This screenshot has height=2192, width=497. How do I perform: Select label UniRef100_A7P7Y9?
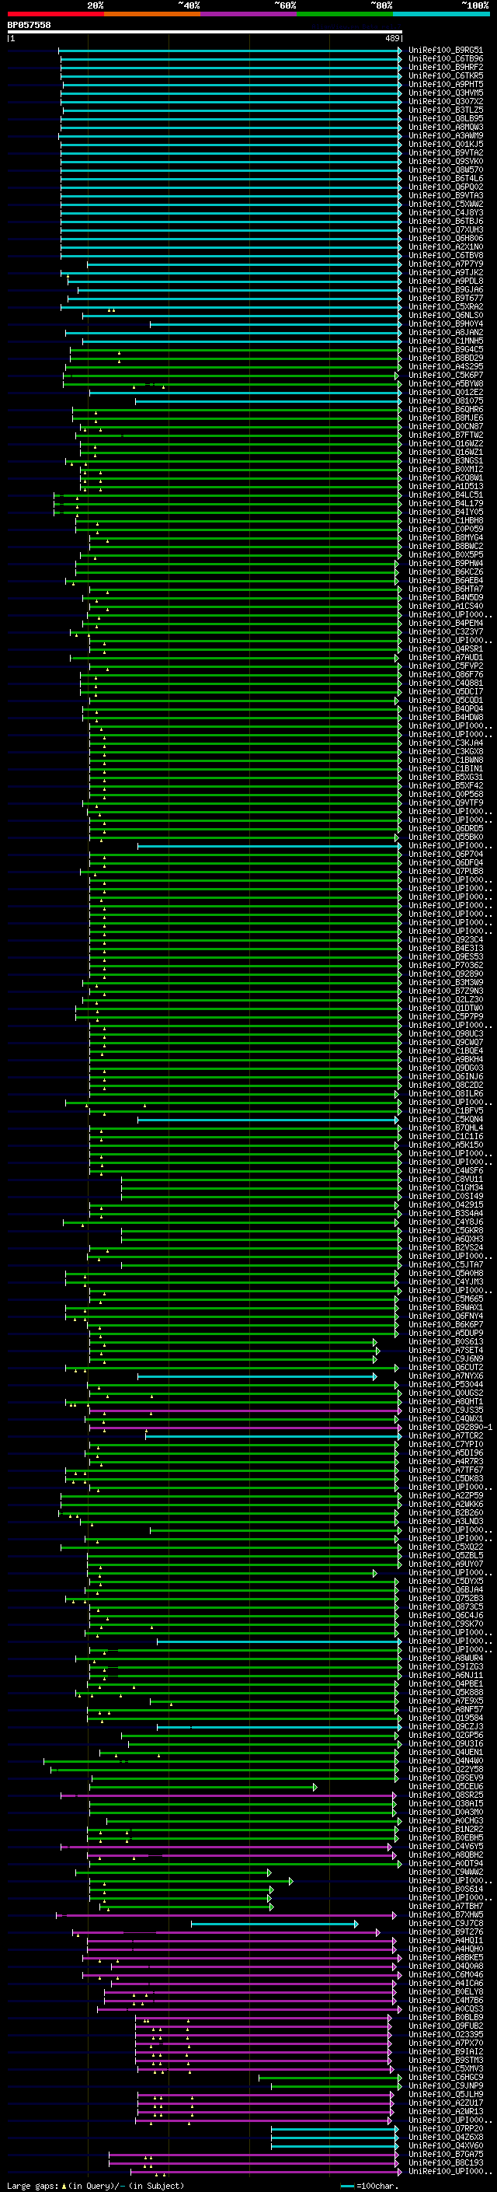tap(446, 264)
